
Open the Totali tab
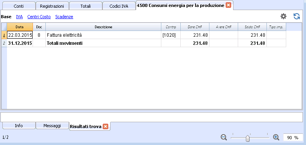pyautogui.click(x=85, y=6)
